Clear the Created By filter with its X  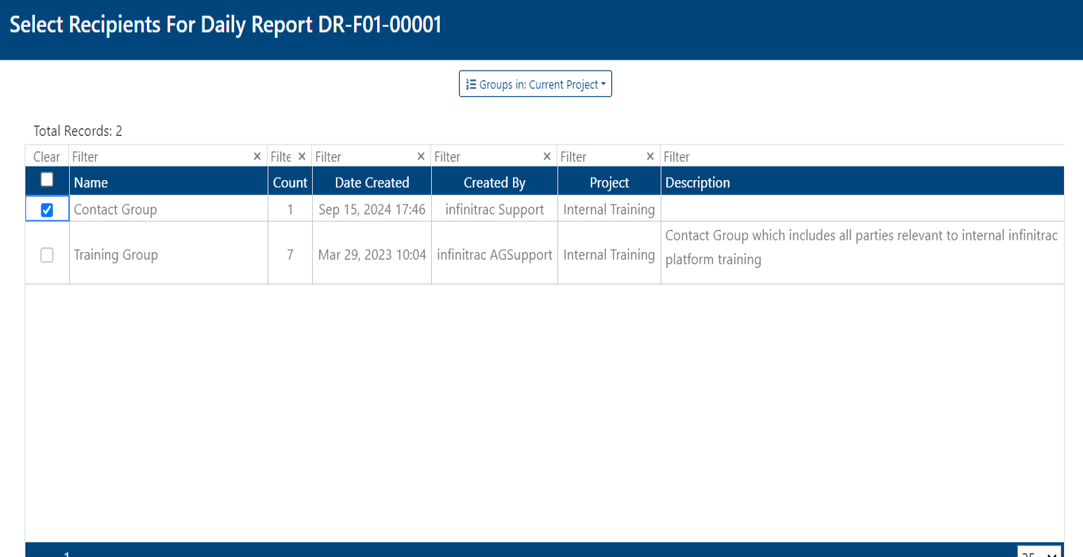[547, 156]
